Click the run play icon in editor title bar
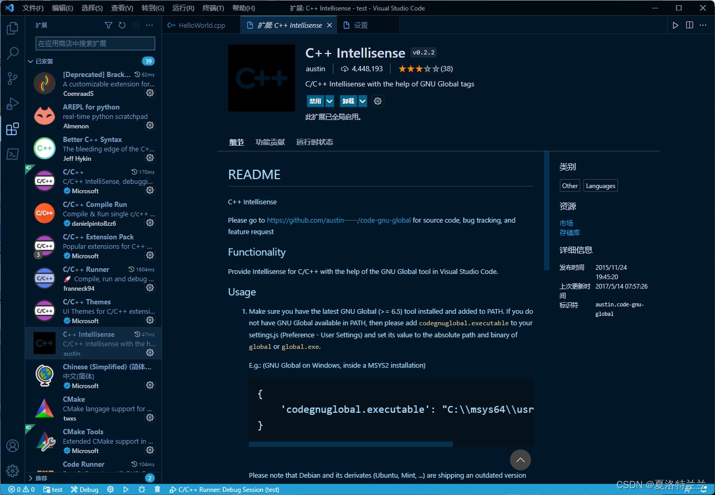The image size is (715, 495). [x=676, y=25]
